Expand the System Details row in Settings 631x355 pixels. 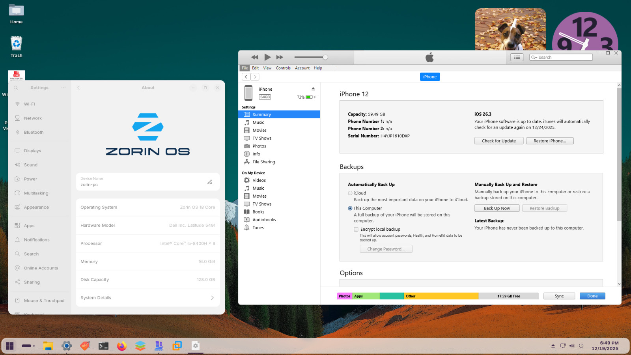[148, 298]
